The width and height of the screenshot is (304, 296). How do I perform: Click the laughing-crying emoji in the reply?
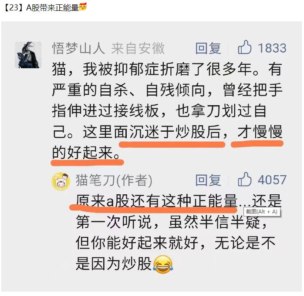point(163,264)
